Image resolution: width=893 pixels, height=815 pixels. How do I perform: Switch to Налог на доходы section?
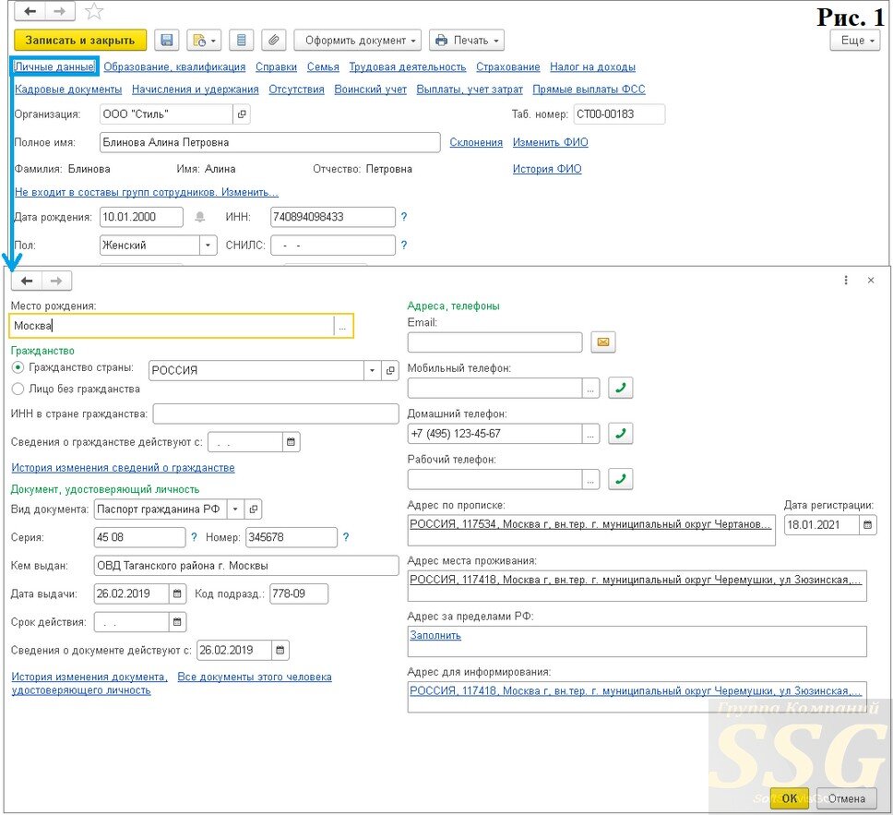pos(592,67)
